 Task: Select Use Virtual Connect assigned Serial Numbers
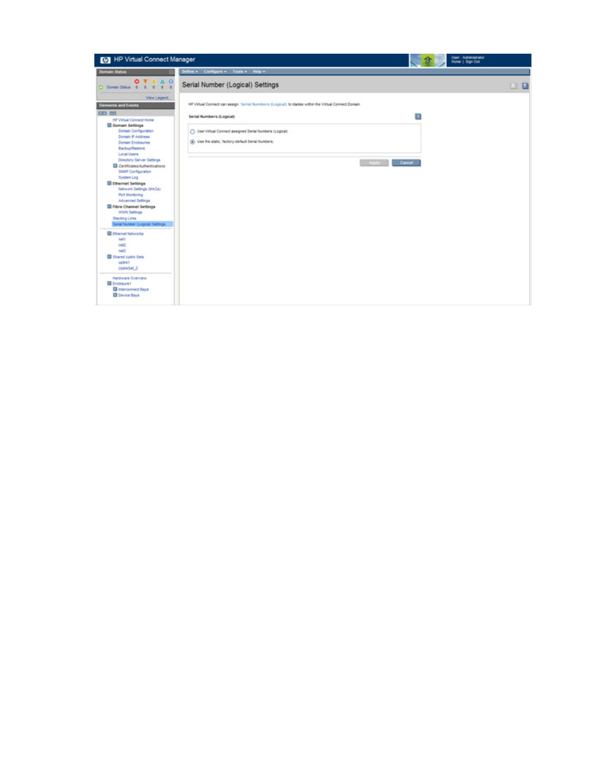coord(192,132)
